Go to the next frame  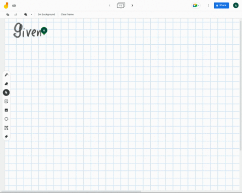click(x=132, y=6)
